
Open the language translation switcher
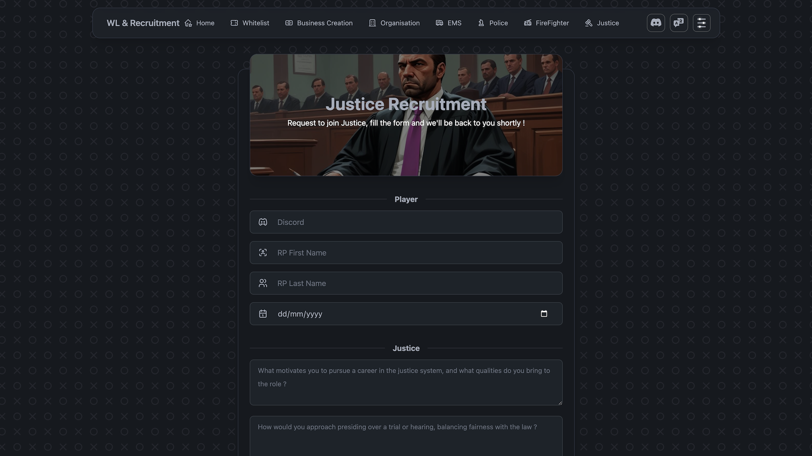click(678, 23)
